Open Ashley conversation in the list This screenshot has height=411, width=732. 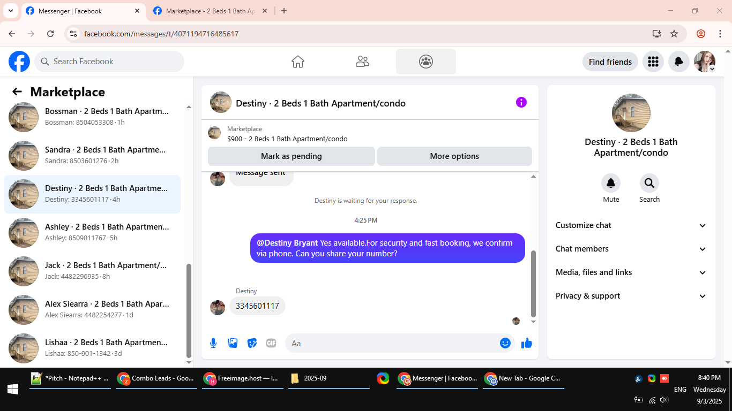[x=92, y=233]
